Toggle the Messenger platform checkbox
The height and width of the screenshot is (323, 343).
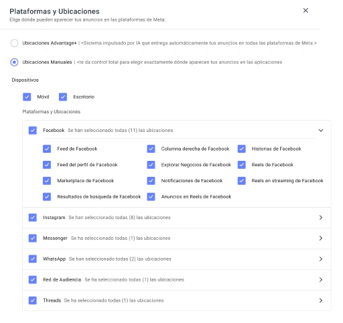tap(33, 239)
